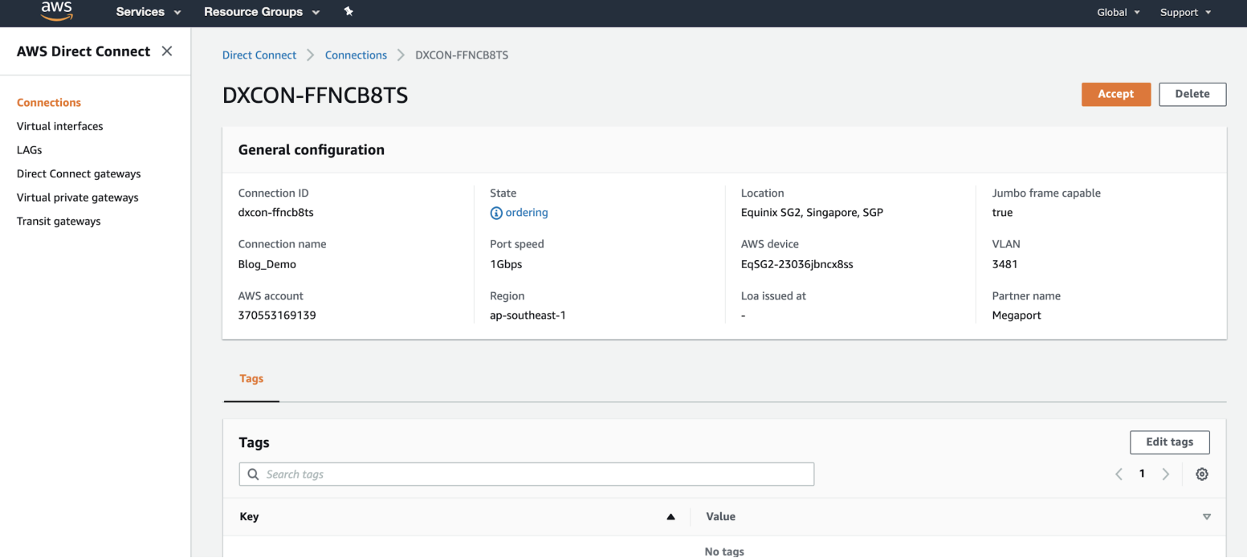Sort tags by Key column ascending
The width and height of the screenshot is (1247, 558).
click(670, 516)
